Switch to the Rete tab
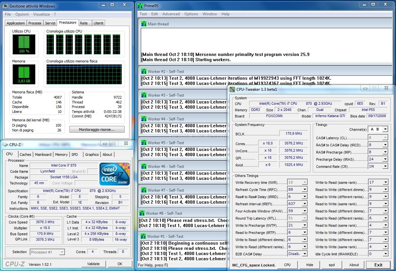Screen dimensions: 396x271 click(x=84, y=23)
